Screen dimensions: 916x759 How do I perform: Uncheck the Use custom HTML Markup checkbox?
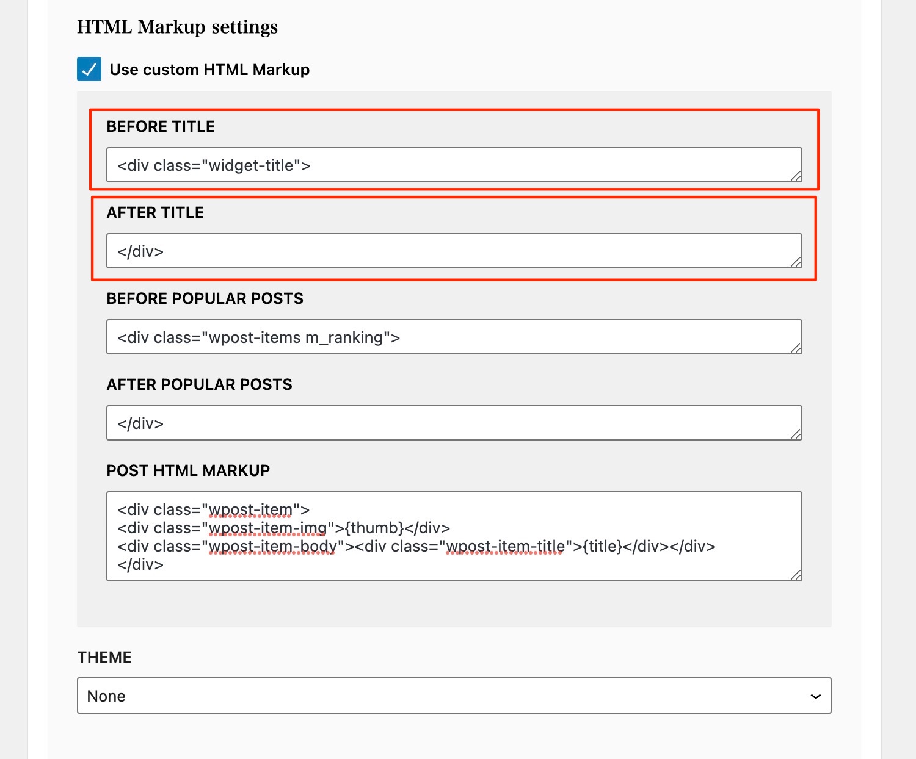tap(89, 69)
